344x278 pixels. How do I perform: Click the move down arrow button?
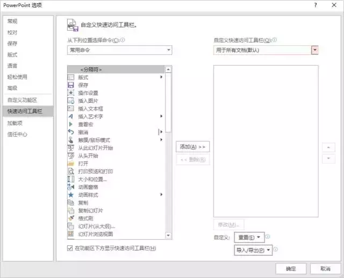click(328, 159)
